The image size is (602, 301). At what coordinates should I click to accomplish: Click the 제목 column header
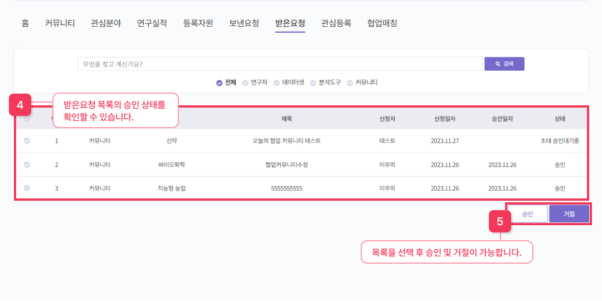pyautogui.click(x=287, y=119)
